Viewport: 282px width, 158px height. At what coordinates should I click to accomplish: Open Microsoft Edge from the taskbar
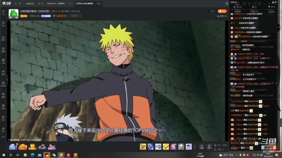[33, 155]
